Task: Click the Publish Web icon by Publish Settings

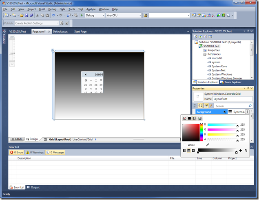Action: coord(62,23)
